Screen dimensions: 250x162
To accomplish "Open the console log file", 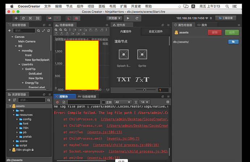I will pyautogui.click(x=64, y=102).
